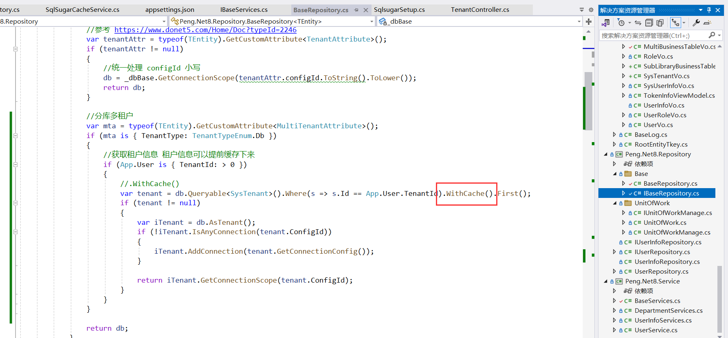728x338 pixels.
Task: Collapse the 'if (!iTenant.IsAnyConnection' code block
Action: click(x=15, y=232)
